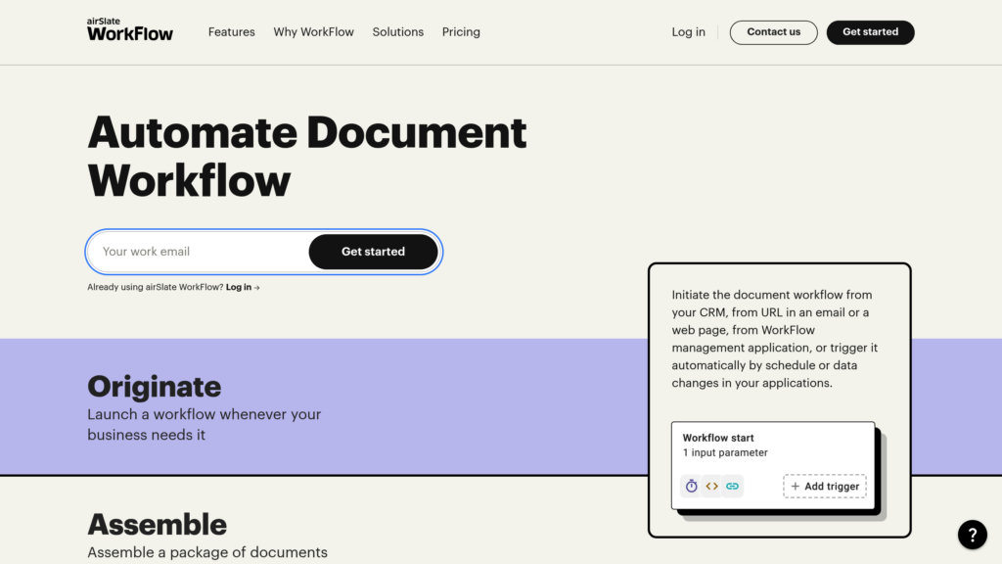Click 'Assemble a package of documents' text

[x=207, y=552]
